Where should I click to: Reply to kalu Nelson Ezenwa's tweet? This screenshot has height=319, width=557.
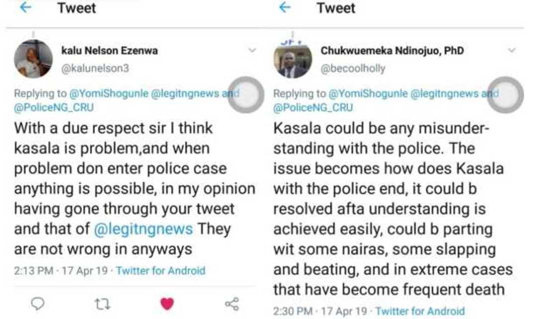(x=38, y=303)
